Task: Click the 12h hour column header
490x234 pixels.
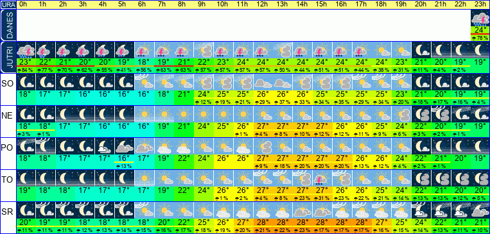Action: coord(263,4)
